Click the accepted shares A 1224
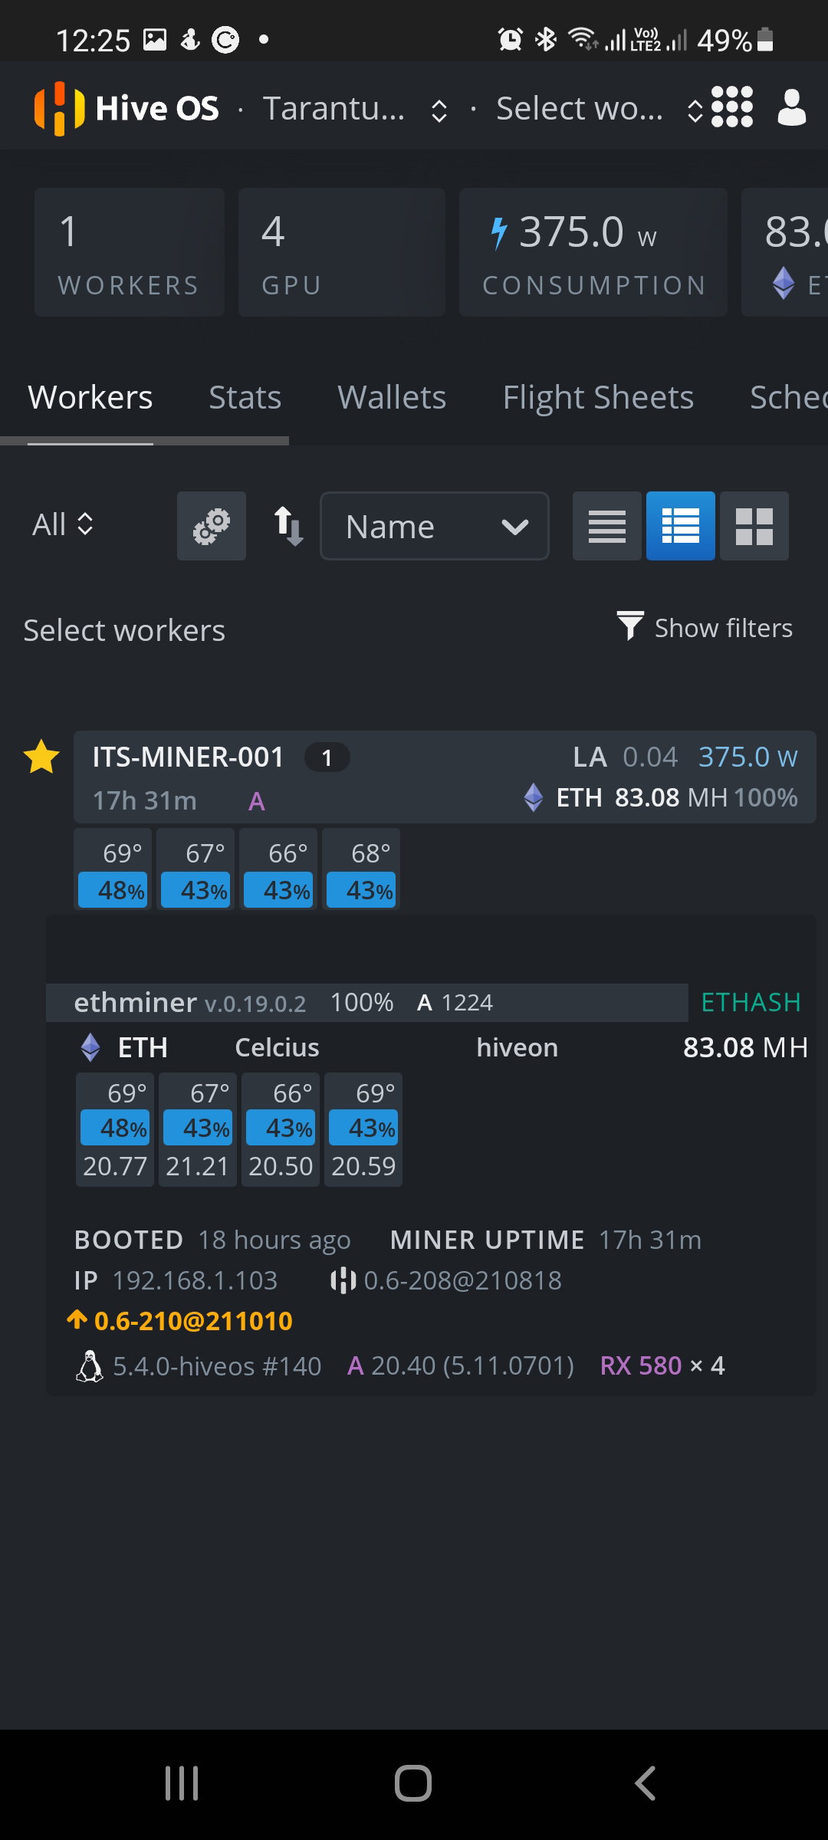 tap(455, 1002)
